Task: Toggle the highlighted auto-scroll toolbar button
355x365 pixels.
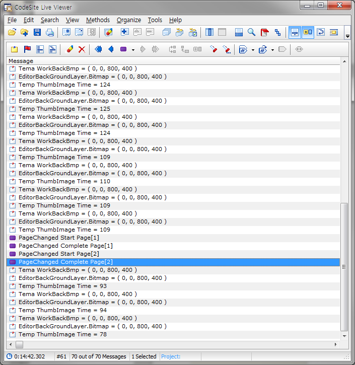Action: [x=295, y=33]
